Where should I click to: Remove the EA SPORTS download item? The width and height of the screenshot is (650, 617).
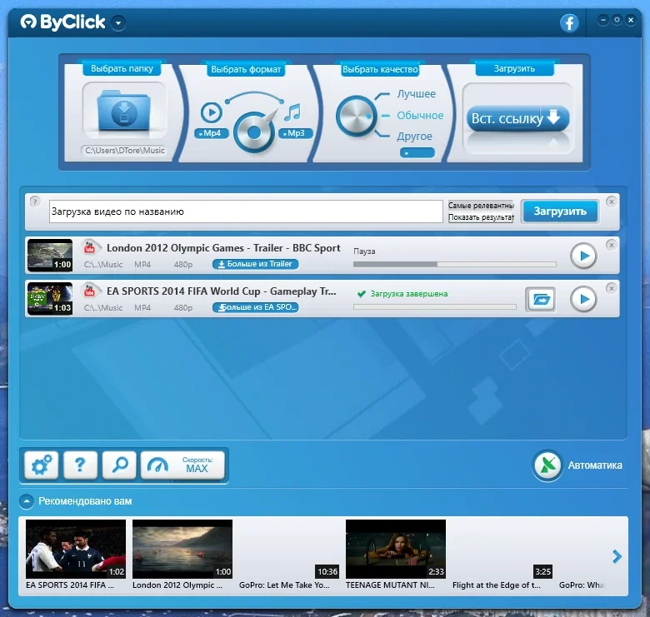pos(611,288)
